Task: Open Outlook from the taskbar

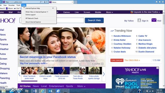Action: click(50, 91)
